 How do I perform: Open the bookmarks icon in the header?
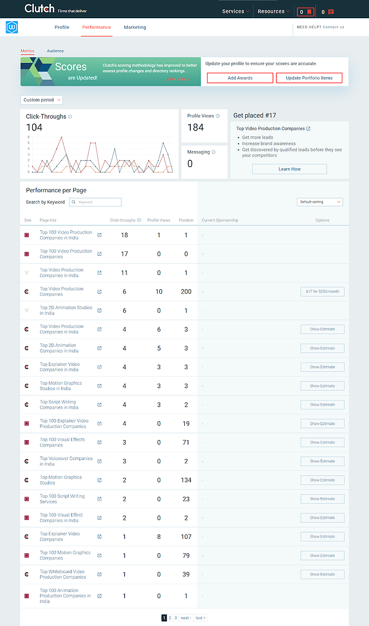click(x=306, y=12)
